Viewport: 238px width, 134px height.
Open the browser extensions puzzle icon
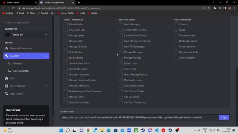[x=215, y=8]
